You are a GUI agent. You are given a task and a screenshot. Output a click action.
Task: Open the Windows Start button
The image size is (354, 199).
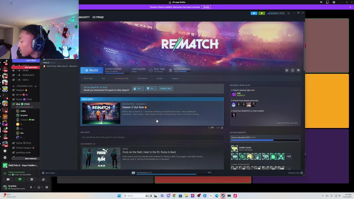click(x=119, y=196)
